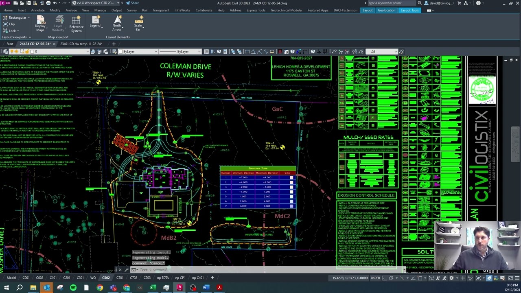
Task: Open the ByLayer color dropdown
Action: pos(155,52)
